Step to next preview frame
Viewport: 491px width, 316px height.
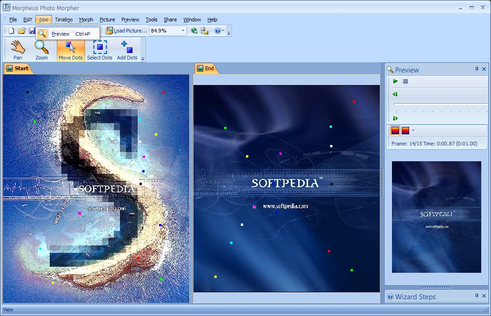tap(395, 118)
